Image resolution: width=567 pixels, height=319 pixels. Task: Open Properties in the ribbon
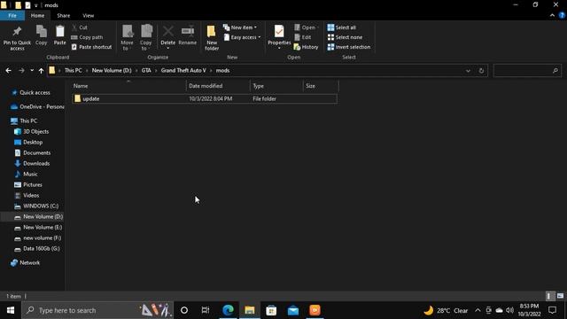pyautogui.click(x=279, y=37)
